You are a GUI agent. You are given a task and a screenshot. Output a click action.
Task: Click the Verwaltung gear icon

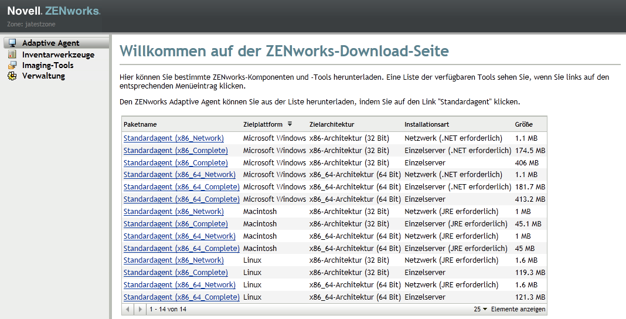pos(12,76)
